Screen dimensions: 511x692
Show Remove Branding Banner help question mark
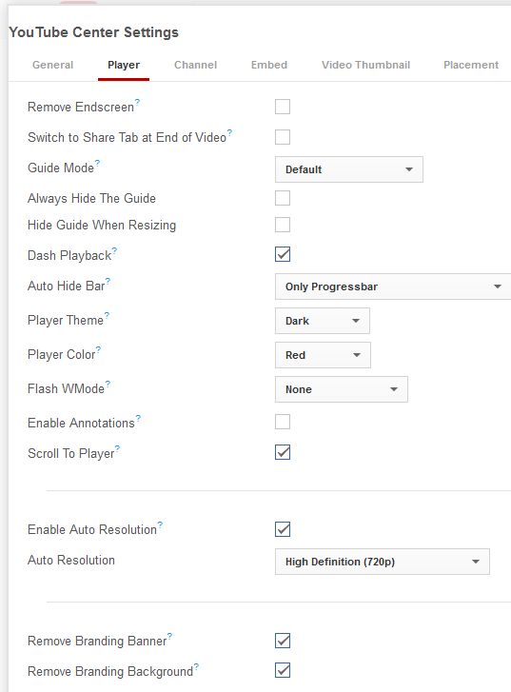(x=170, y=636)
